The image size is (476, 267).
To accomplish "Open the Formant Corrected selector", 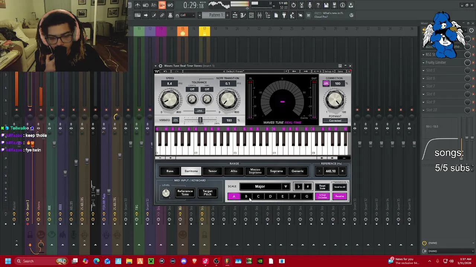I will coord(335,121).
